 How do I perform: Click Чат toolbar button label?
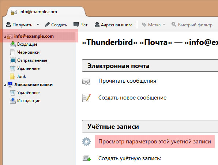click(84, 25)
